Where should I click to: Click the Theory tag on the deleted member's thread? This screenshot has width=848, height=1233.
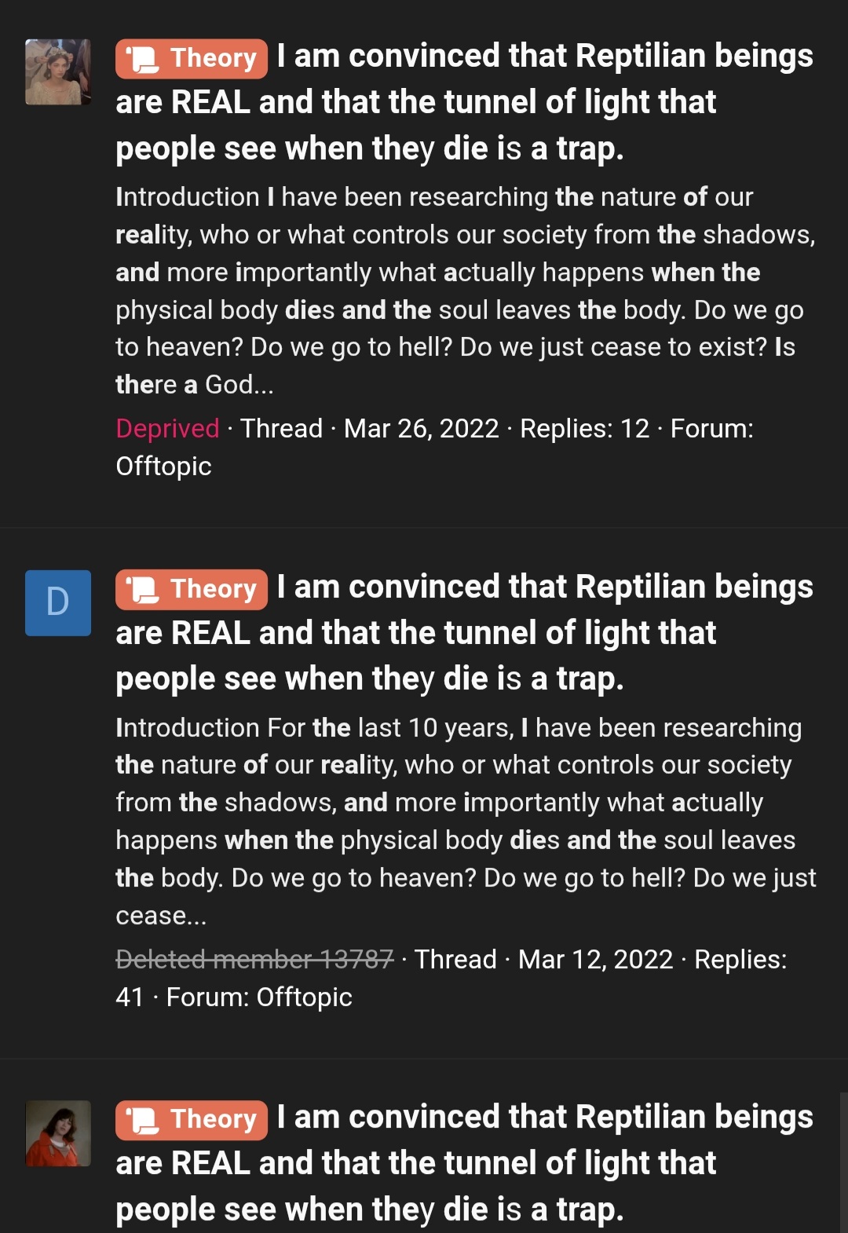click(191, 590)
